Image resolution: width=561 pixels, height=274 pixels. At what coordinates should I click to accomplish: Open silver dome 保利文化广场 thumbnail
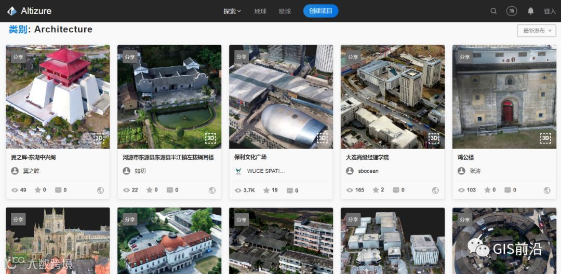[281, 97]
